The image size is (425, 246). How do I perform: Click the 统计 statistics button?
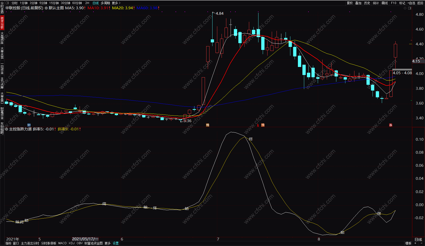point(376,3)
